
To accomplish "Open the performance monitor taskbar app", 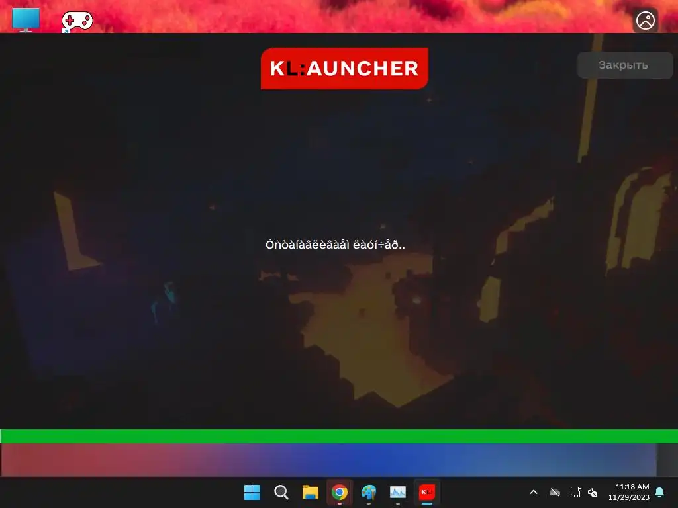I will [398, 492].
